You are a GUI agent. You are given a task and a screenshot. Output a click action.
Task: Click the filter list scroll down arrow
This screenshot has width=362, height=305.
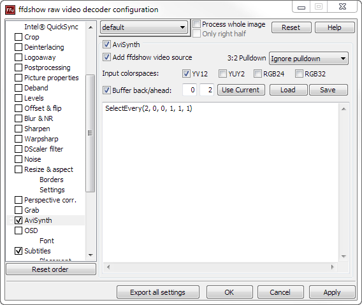click(90, 255)
